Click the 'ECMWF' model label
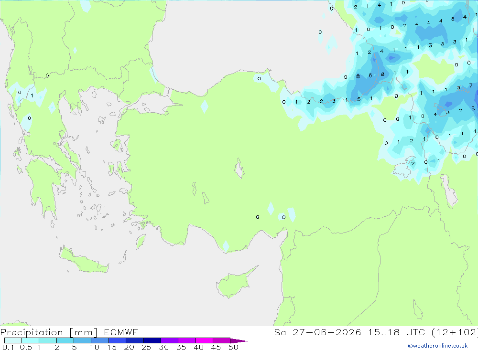The height and width of the screenshot is (350, 478). point(121,332)
